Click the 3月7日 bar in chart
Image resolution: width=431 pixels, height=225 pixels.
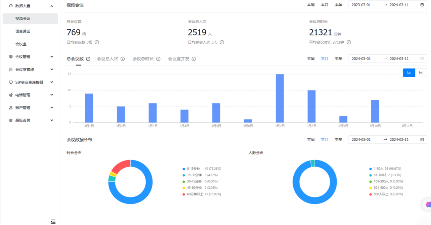point(280,98)
